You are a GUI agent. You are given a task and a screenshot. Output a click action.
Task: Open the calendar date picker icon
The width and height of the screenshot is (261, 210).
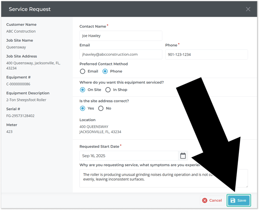click(183, 156)
